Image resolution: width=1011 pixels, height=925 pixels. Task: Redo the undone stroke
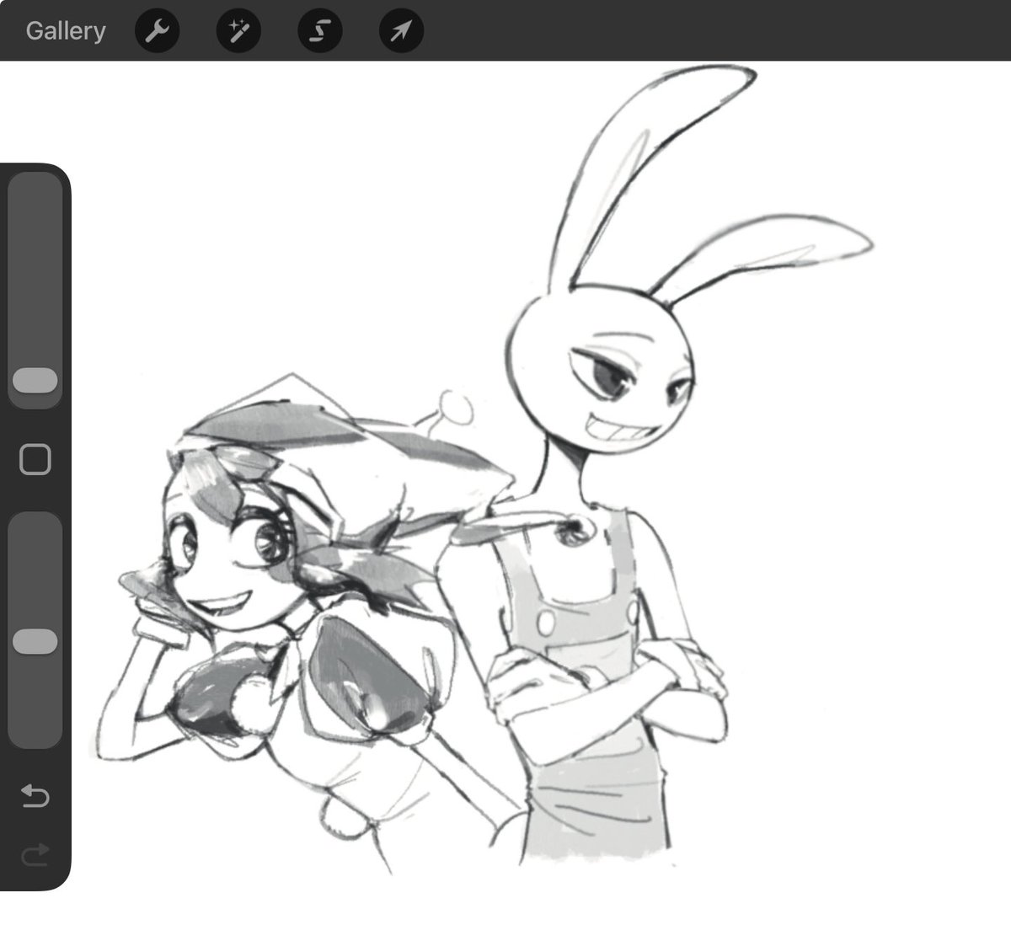click(35, 856)
